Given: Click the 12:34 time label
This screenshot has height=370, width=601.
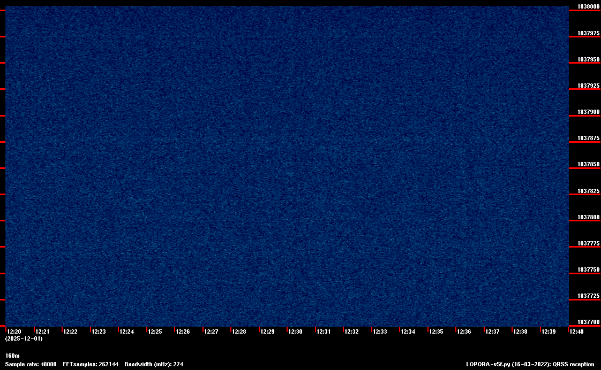Looking at the screenshot, I should tap(408, 332).
